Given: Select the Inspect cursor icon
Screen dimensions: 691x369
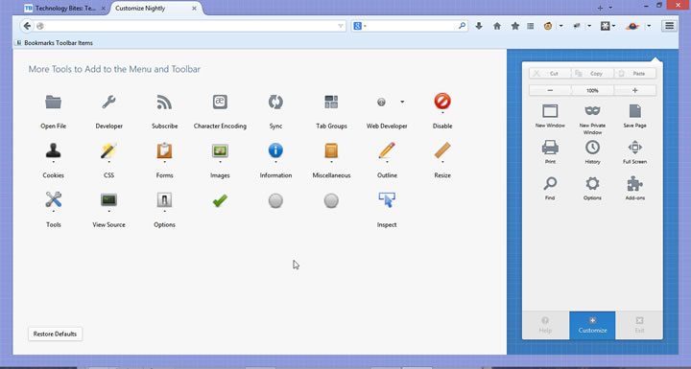Looking at the screenshot, I should pos(387,200).
